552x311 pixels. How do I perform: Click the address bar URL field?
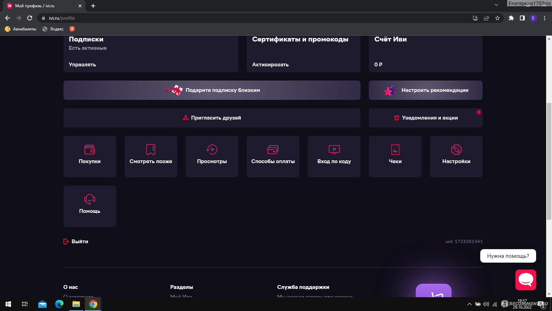255,18
